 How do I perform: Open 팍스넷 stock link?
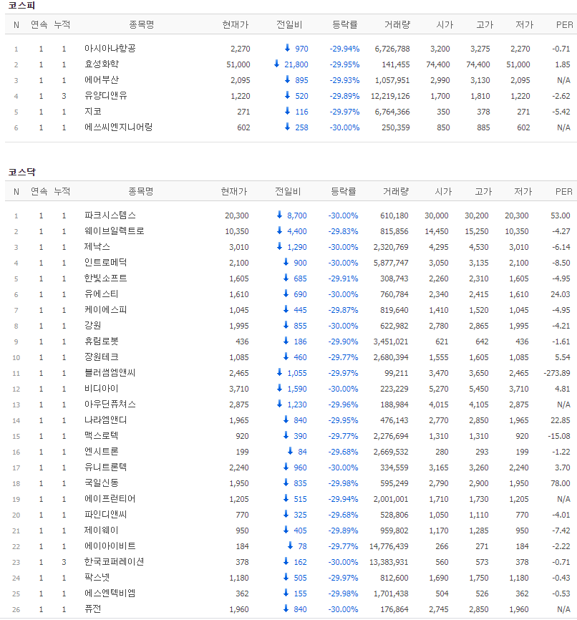click(97, 578)
